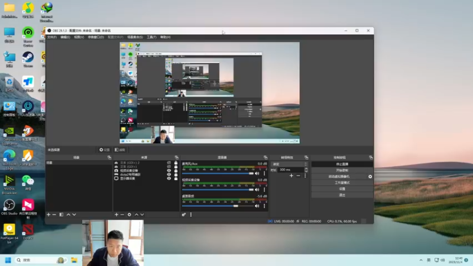473x266 pixels.
Task: Adjust transition duration stepper arrows
Action: tap(306, 170)
